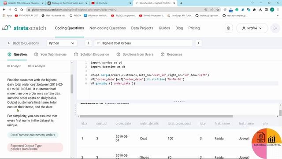Close the LinkedIn SQL Interview tab
The width and height of the screenshot is (282, 159).
[x=42, y=3]
